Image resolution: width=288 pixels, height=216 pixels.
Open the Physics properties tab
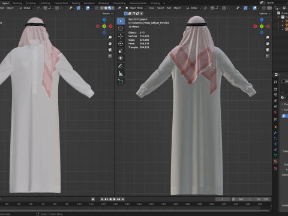[275, 144]
